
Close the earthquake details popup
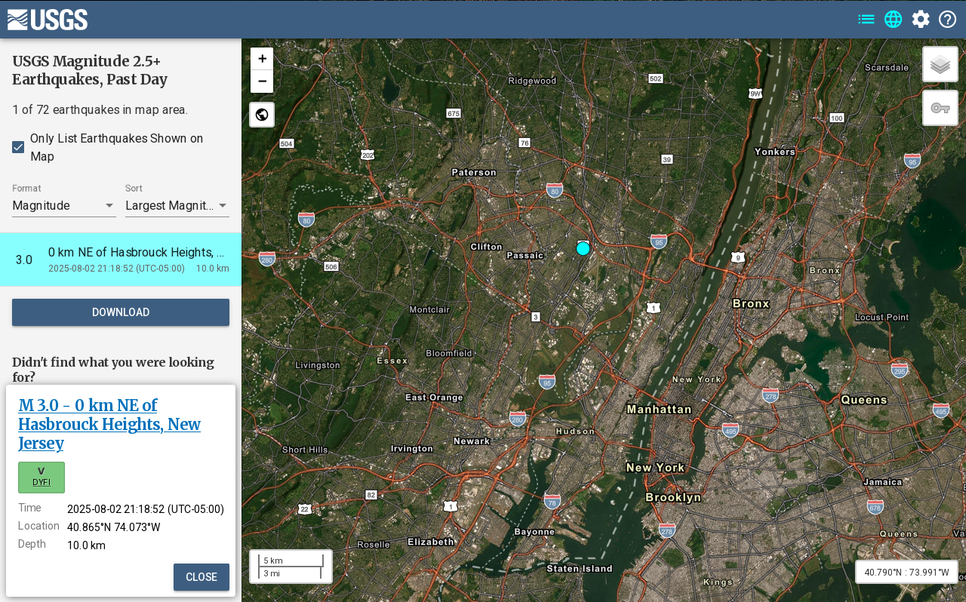(202, 577)
